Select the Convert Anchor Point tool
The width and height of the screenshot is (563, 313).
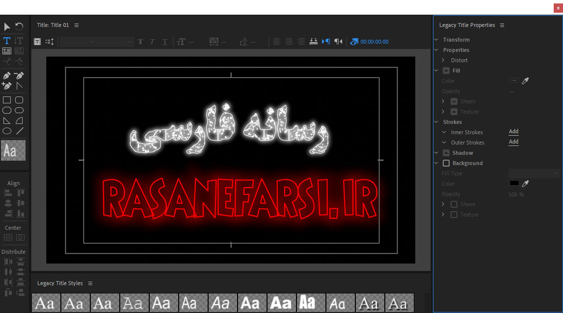20,86
